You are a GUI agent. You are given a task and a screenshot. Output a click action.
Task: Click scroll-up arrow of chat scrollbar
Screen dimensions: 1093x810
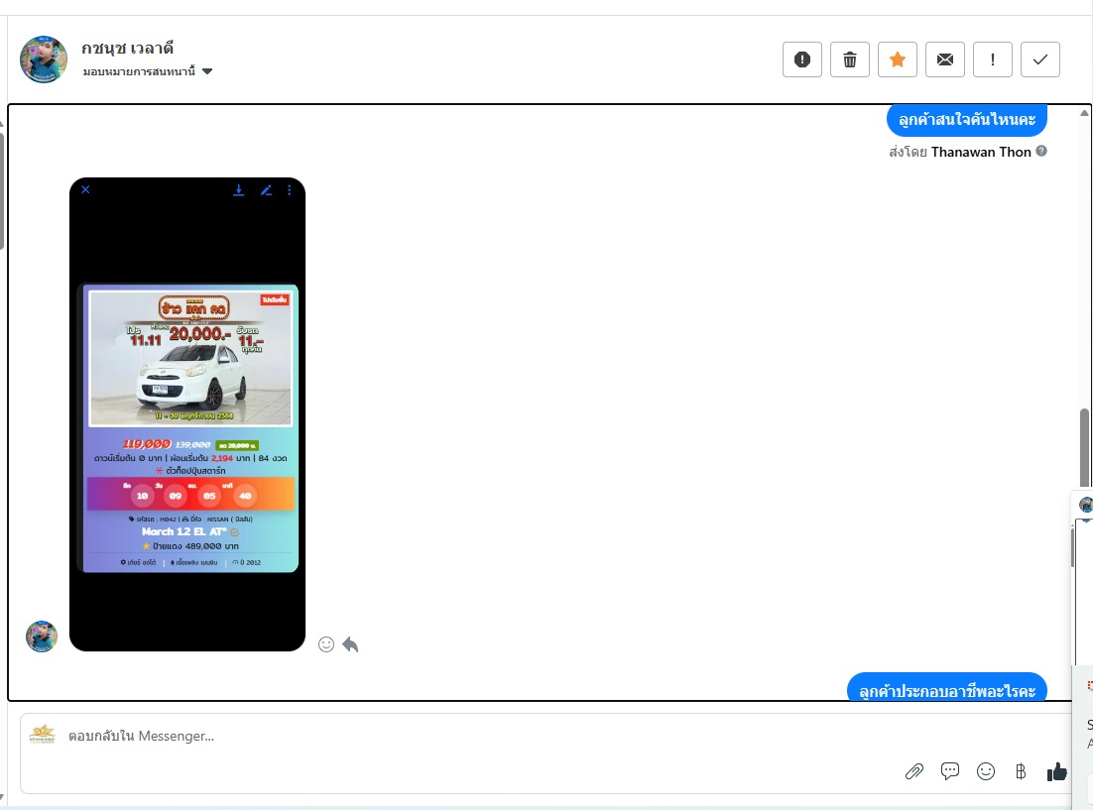tap(1084, 113)
